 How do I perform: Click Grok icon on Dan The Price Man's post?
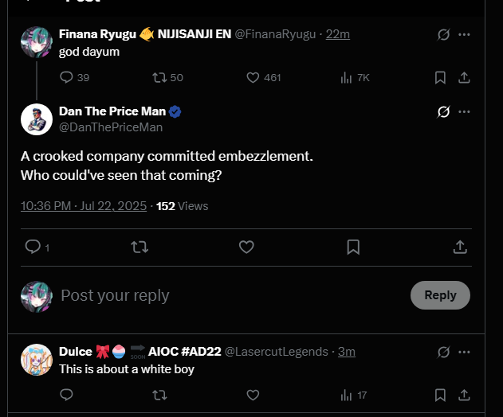[444, 112]
